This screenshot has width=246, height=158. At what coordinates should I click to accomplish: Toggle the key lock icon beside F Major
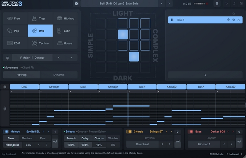tap(7, 58)
